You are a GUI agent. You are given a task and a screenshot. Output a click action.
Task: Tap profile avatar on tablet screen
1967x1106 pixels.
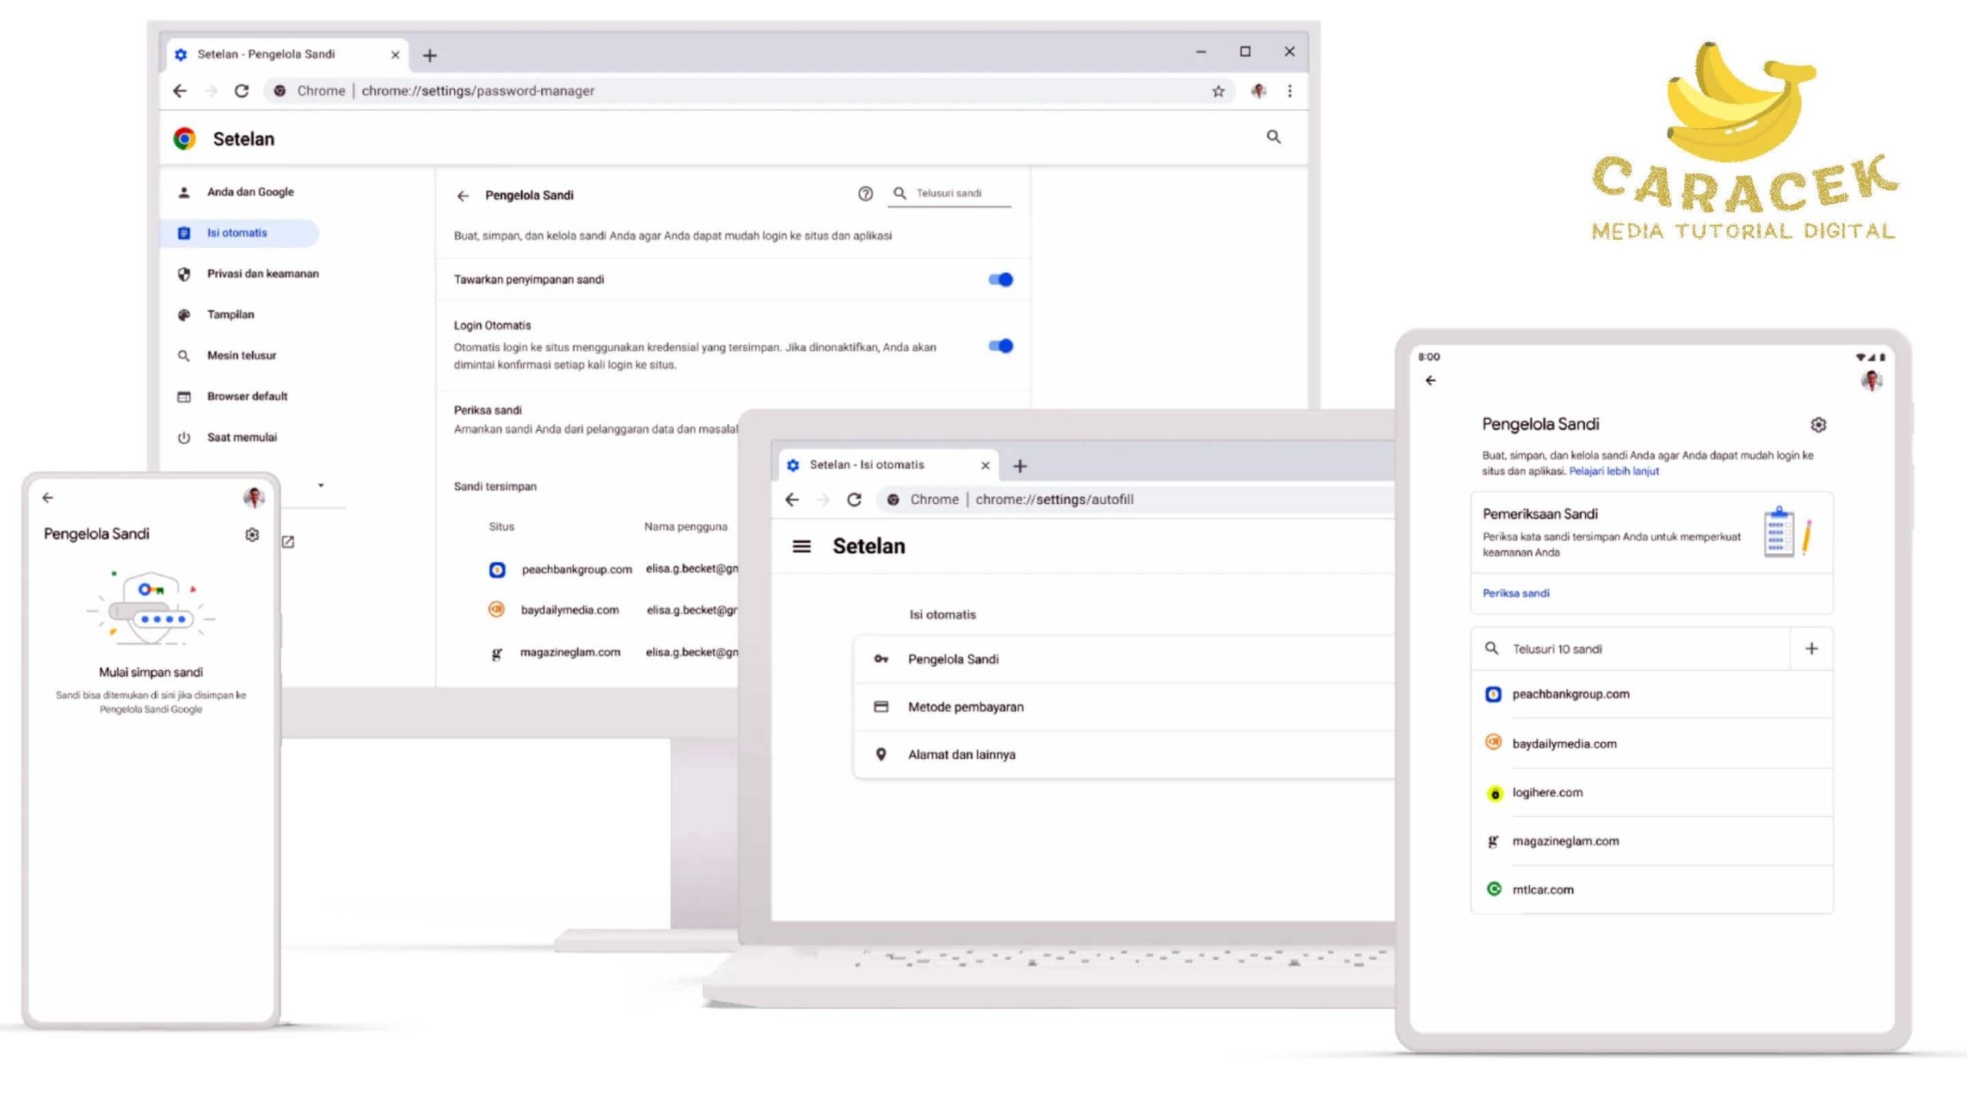pos(1872,380)
